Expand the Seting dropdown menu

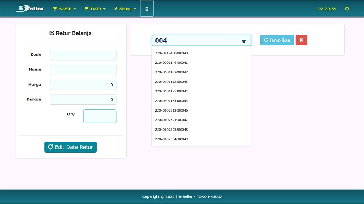(x=125, y=8)
